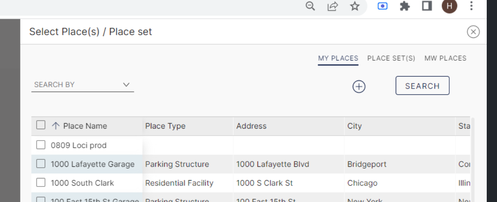497x202 pixels.
Task: Click the SEARCH button
Action: [x=422, y=86]
